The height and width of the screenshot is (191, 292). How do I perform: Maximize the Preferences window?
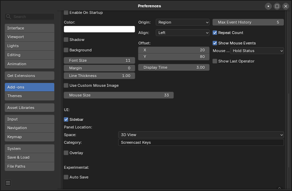[x=277, y=6]
